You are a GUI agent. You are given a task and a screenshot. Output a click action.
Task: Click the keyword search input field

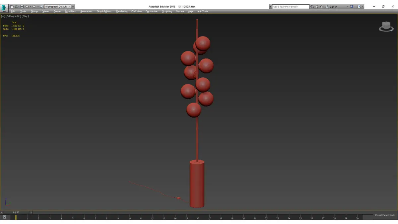(291, 7)
